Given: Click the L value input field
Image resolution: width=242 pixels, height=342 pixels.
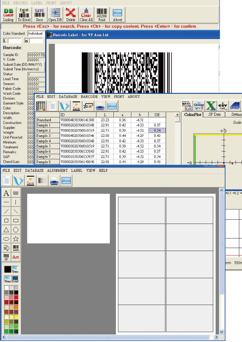Looking at the screenshot, I should pos(14,41).
